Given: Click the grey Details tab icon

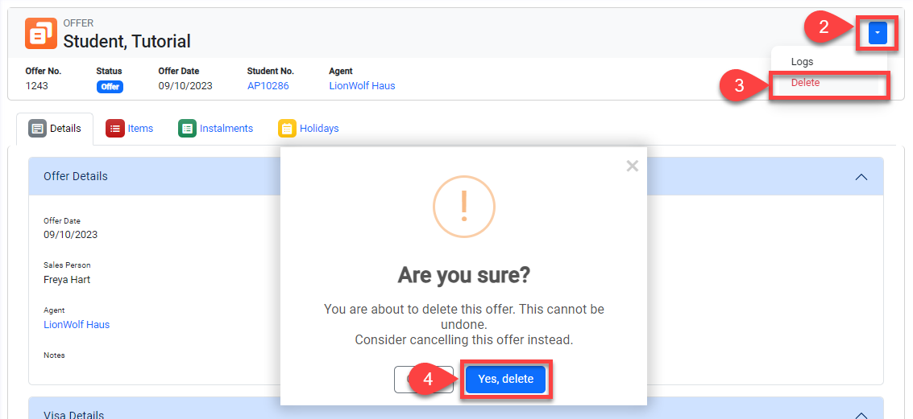Looking at the screenshot, I should tap(37, 129).
